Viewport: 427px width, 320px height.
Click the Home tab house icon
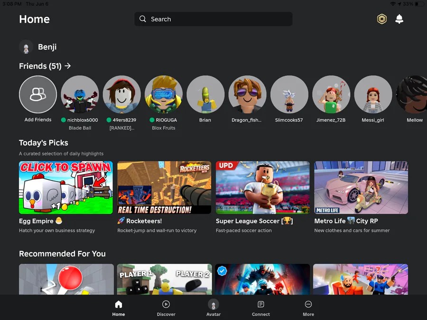[x=119, y=304]
